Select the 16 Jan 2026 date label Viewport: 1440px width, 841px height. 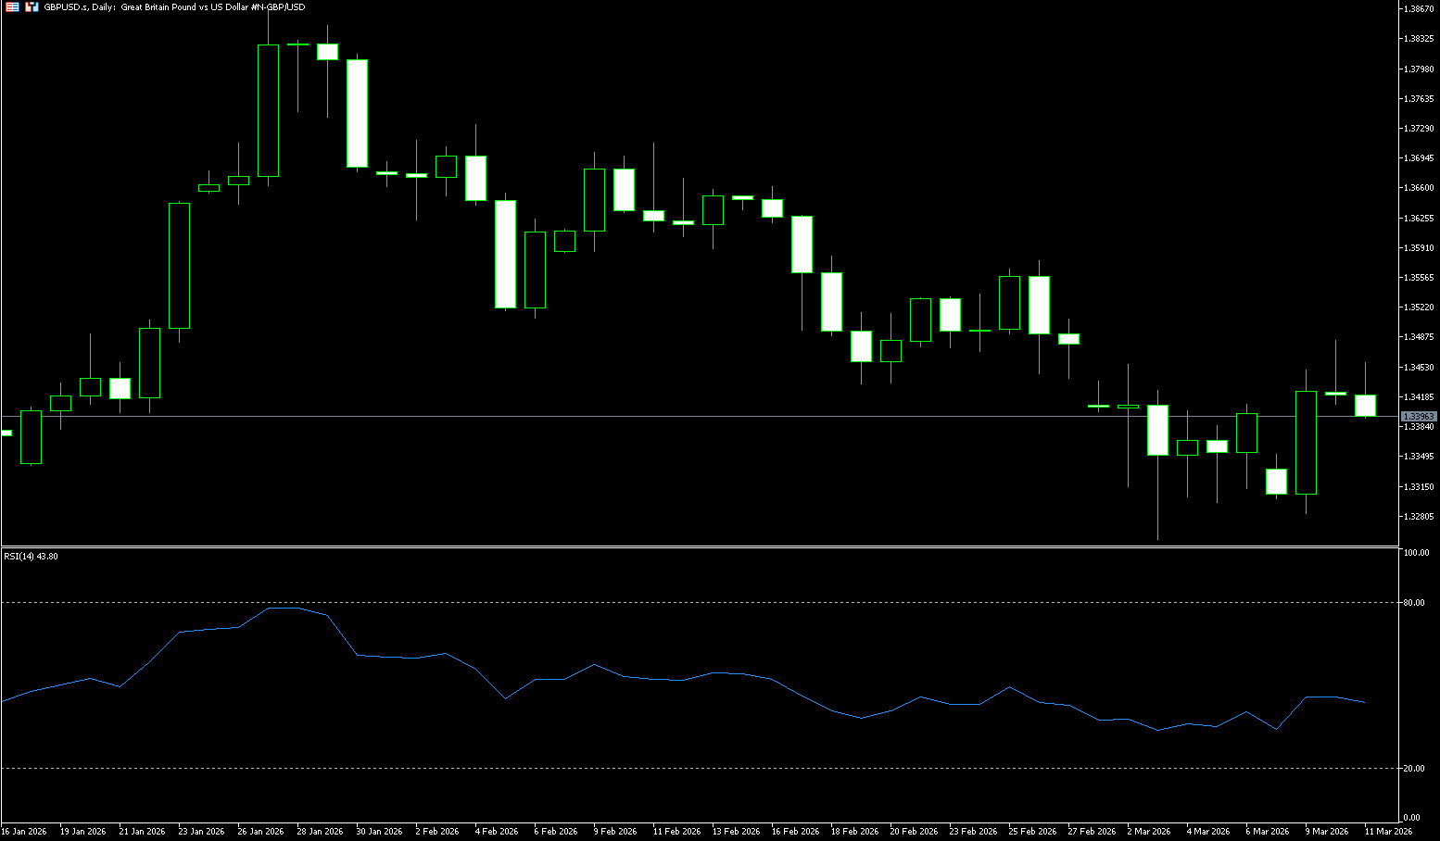(x=24, y=832)
